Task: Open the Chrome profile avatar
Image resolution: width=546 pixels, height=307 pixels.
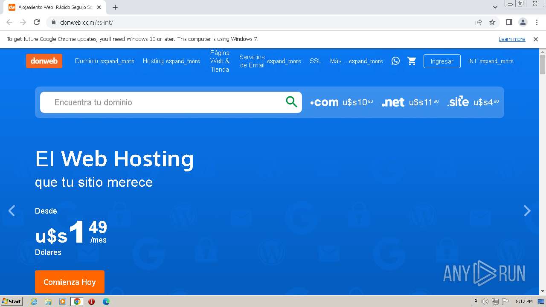Action: pos(523,22)
